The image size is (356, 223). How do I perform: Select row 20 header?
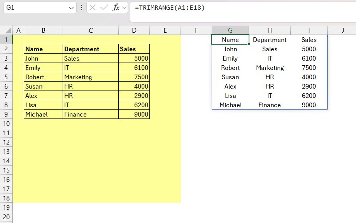[6, 217]
